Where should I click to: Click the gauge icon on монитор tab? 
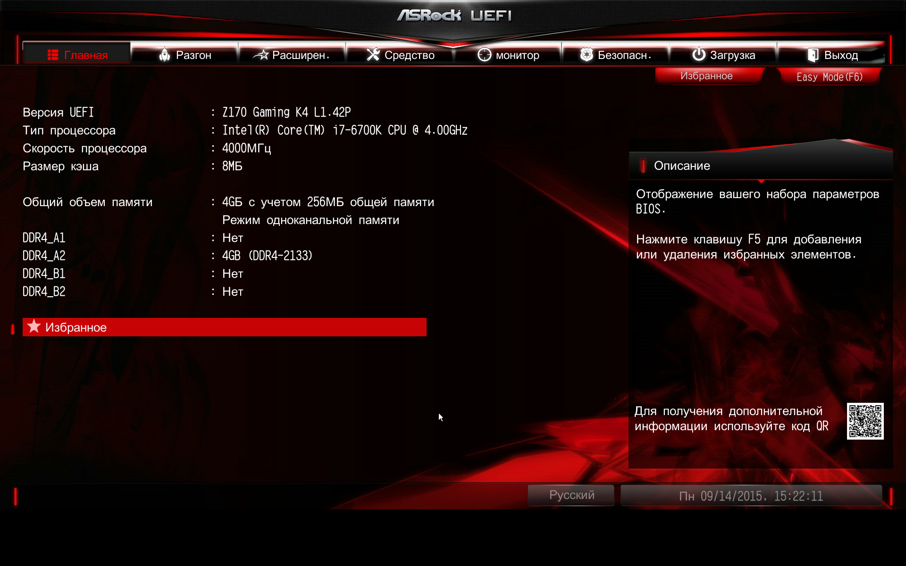[x=484, y=55]
